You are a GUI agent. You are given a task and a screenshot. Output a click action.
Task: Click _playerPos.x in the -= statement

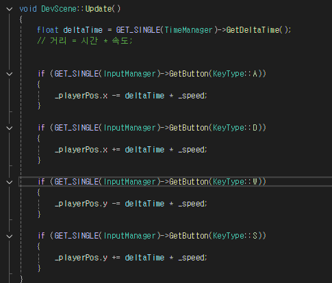coord(81,96)
